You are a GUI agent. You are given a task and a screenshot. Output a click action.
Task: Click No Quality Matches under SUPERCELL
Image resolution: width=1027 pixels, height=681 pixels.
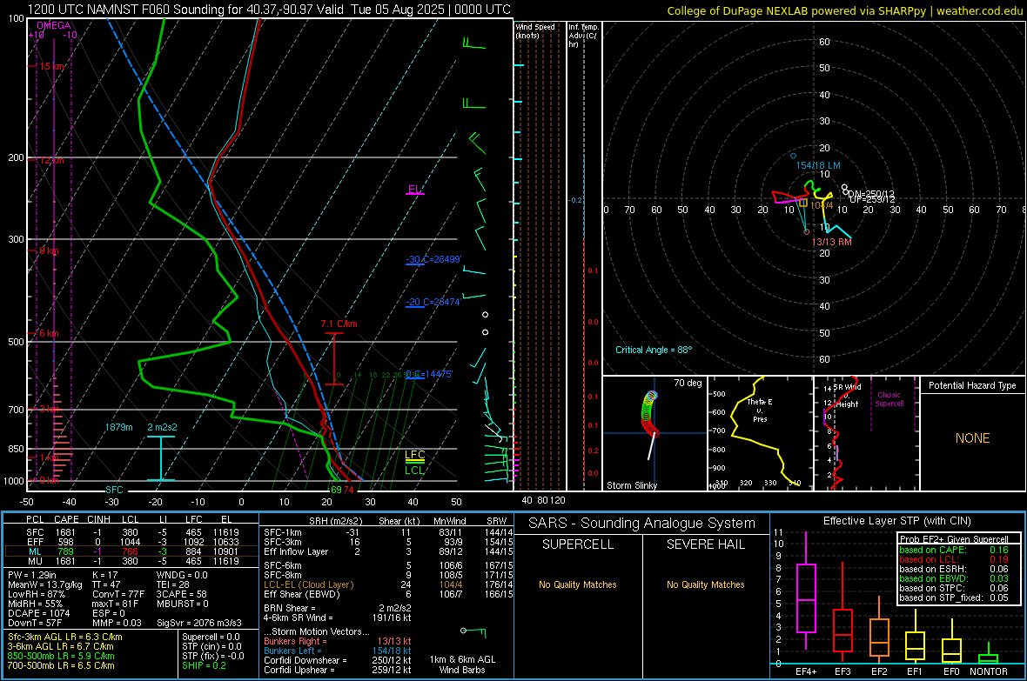[x=578, y=584]
